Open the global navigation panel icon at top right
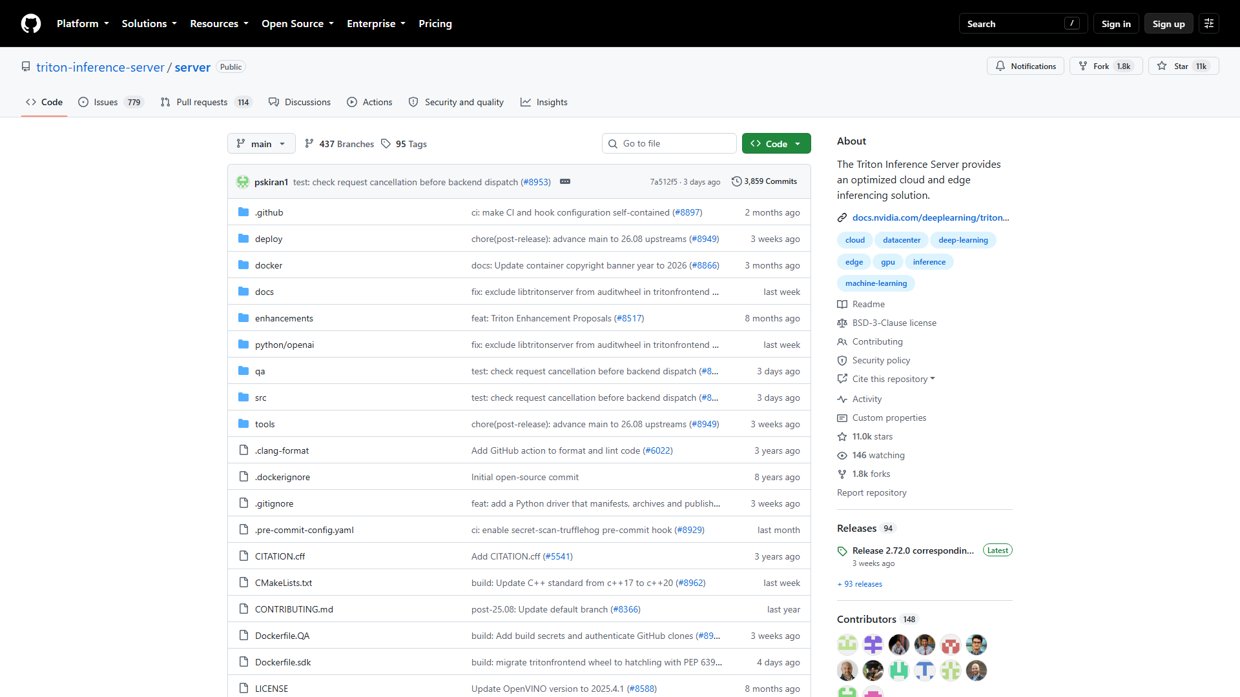 (1209, 24)
